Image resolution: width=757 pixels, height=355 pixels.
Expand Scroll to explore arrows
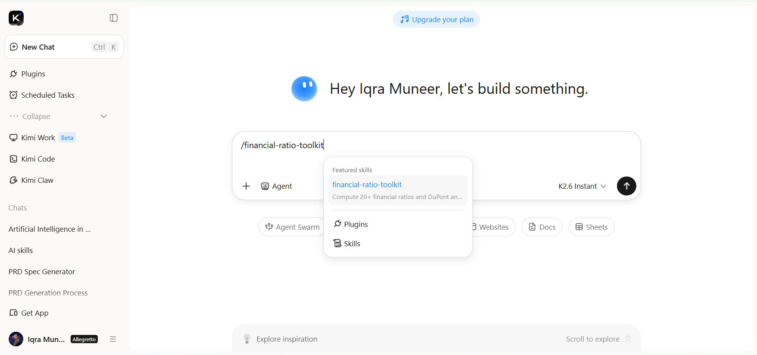[628, 339]
